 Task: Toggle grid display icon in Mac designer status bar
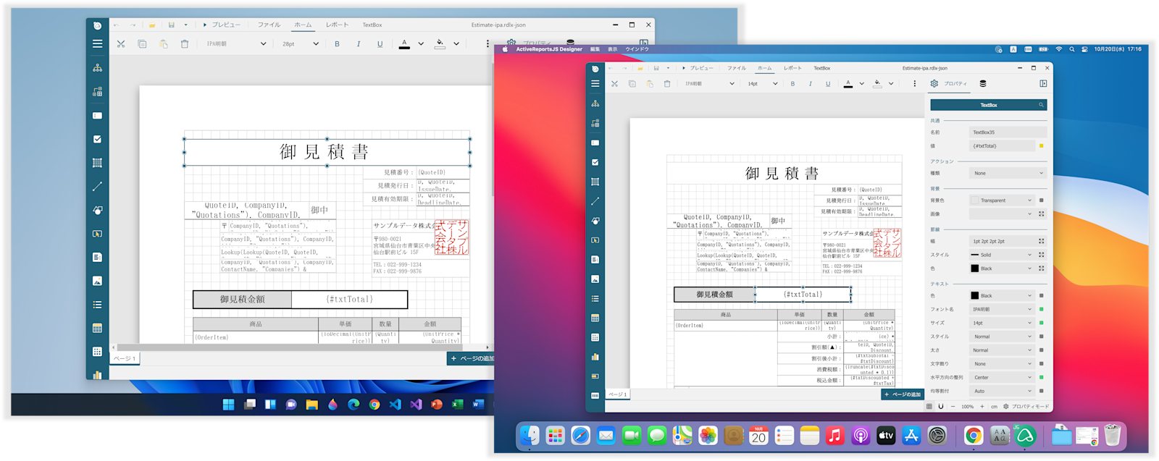929,407
